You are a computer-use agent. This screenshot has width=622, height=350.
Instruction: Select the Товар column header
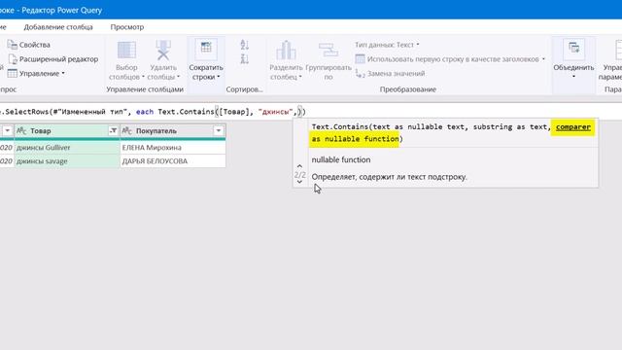point(67,130)
